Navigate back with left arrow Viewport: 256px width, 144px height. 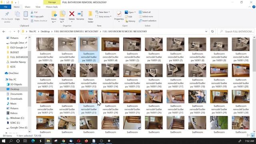click(x=4, y=32)
